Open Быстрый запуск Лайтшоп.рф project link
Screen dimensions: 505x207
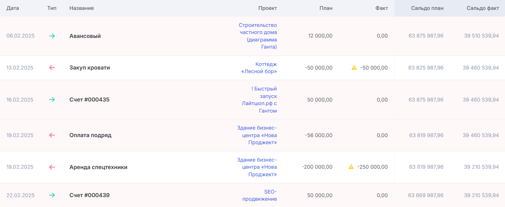[259, 100]
